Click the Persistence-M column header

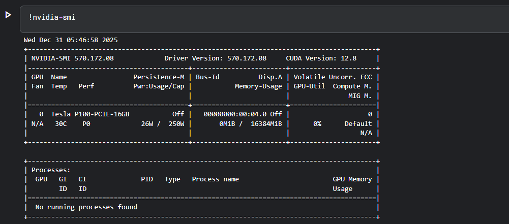159,77
